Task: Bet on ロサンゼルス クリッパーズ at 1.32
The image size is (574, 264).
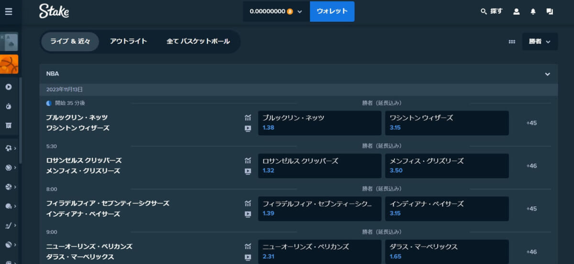Action: pyautogui.click(x=320, y=166)
